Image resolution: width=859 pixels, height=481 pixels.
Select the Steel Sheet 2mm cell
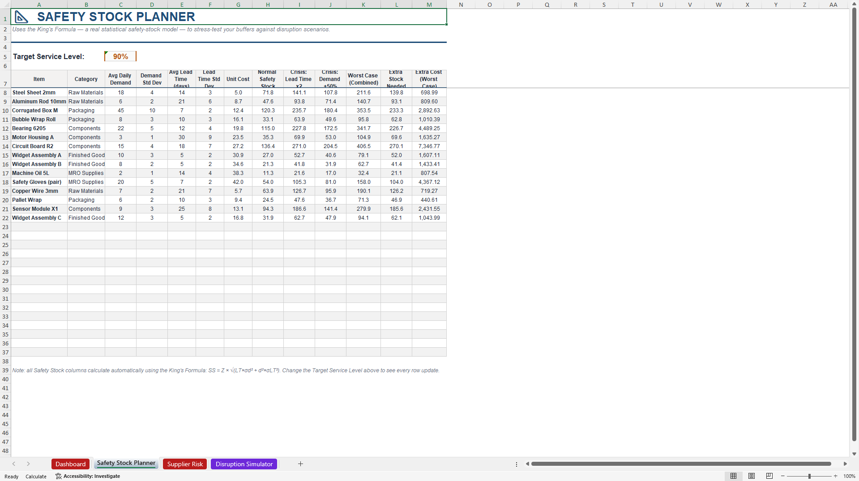(x=39, y=93)
